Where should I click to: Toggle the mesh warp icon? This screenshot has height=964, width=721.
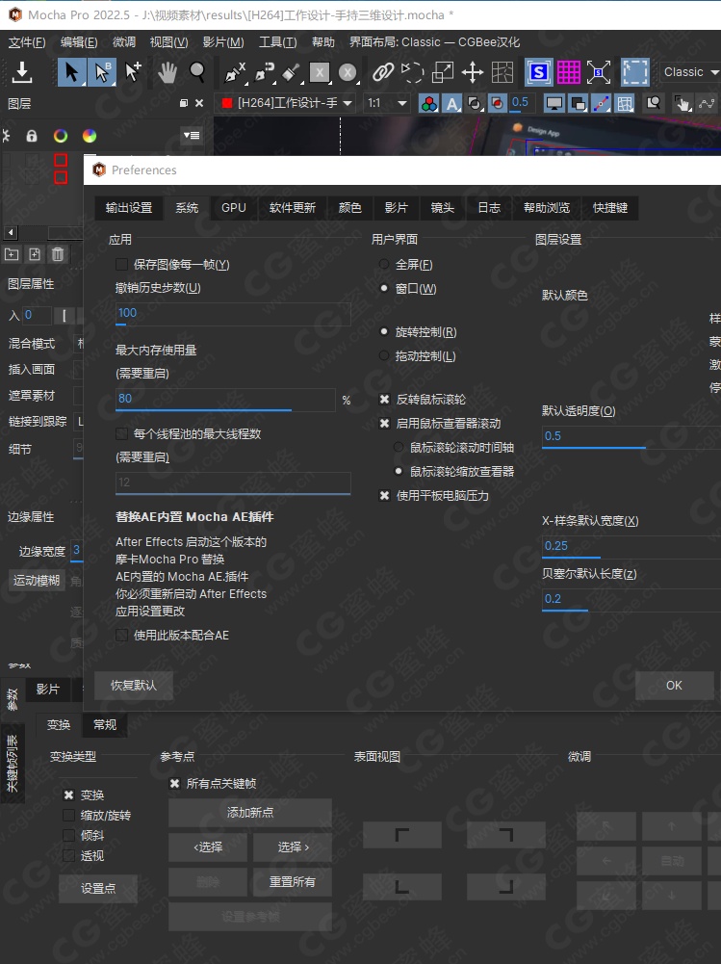[x=502, y=72]
